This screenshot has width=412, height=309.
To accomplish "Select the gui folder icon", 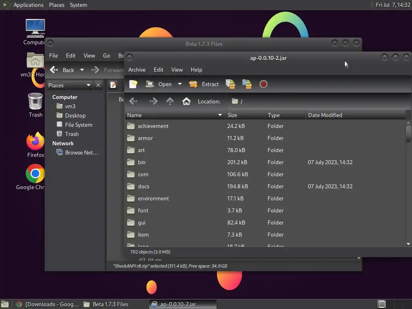I will pyautogui.click(x=131, y=222).
